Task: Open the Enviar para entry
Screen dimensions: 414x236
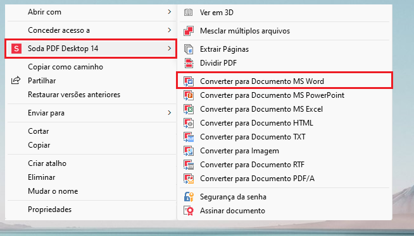Action: [x=91, y=113]
